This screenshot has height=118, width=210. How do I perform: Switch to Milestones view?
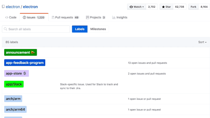click(x=98, y=29)
